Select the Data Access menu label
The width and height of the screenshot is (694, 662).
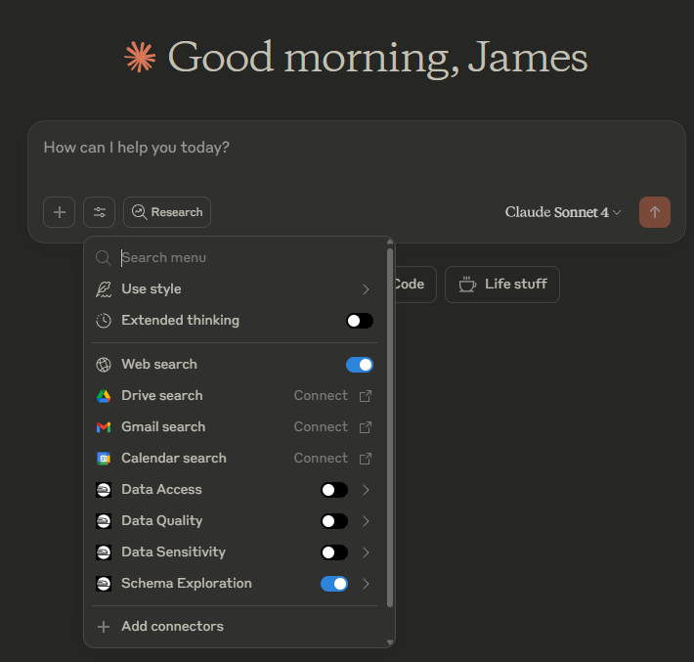click(161, 489)
